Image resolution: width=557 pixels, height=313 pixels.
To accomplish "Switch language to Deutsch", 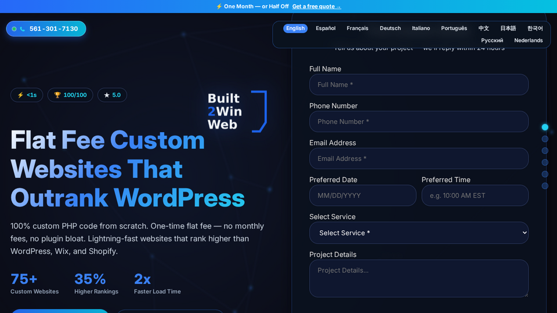I will (x=390, y=28).
